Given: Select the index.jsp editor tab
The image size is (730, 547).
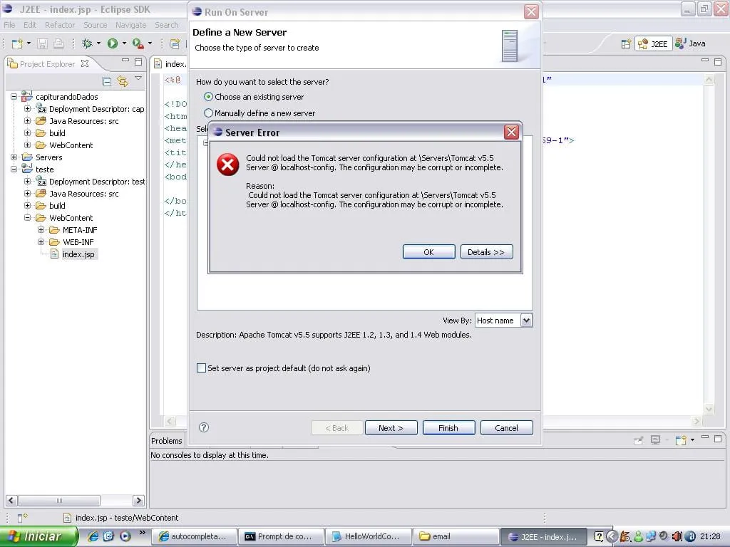Looking at the screenshot, I should (170, 63).
